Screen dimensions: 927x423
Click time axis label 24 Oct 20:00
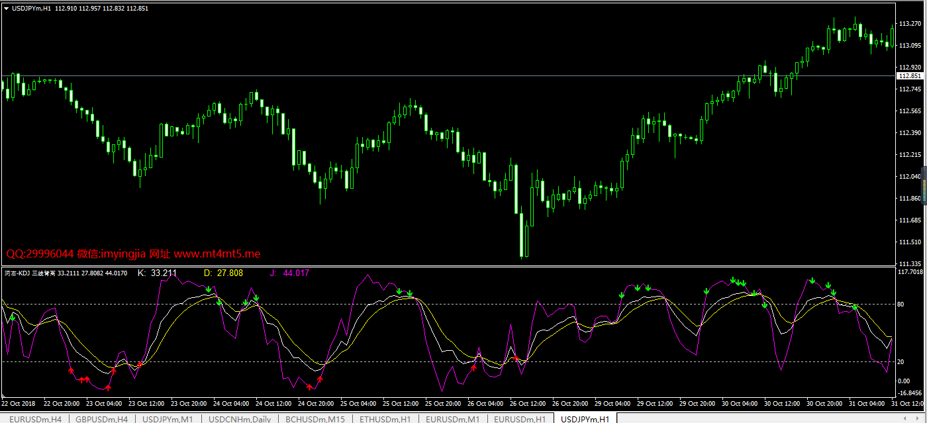316,403
